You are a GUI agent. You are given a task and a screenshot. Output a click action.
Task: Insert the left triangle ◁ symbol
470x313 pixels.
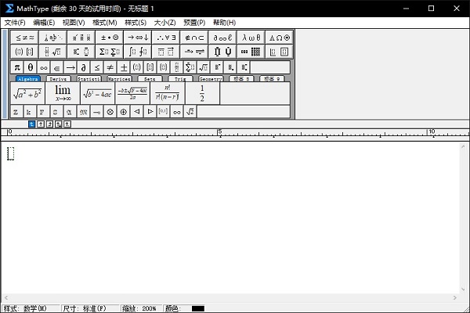coord(136,112)
